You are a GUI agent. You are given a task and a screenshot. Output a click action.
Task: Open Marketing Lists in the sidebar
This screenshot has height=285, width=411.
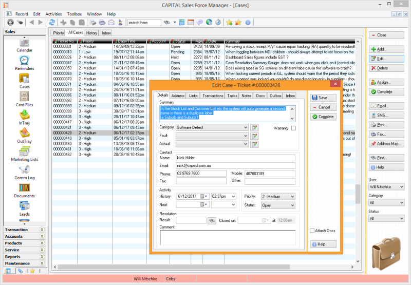pyautogui.click(x=24, y=154)
